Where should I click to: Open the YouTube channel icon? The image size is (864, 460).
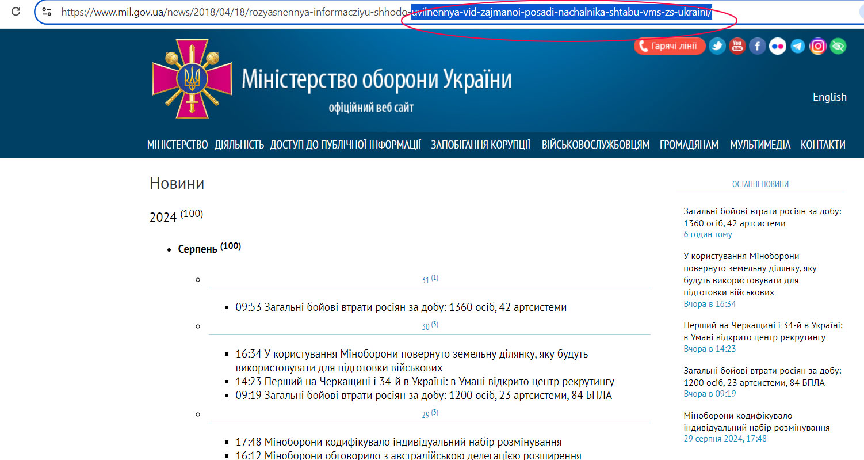(737, 46)
